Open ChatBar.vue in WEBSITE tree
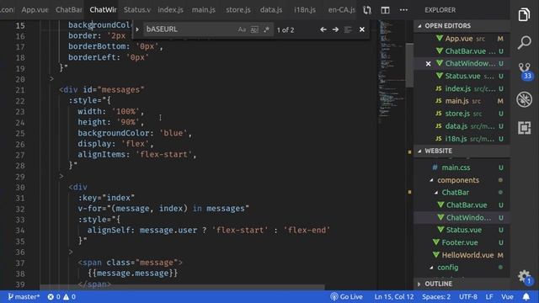Viewport: 539px width, 303px height. pos(462,205)
